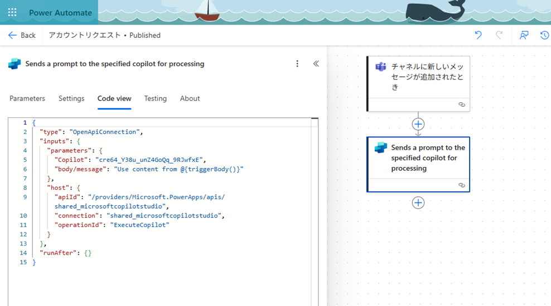Add step between trigger and copilot action
551x306 pixels.
(x=418, y=124)
